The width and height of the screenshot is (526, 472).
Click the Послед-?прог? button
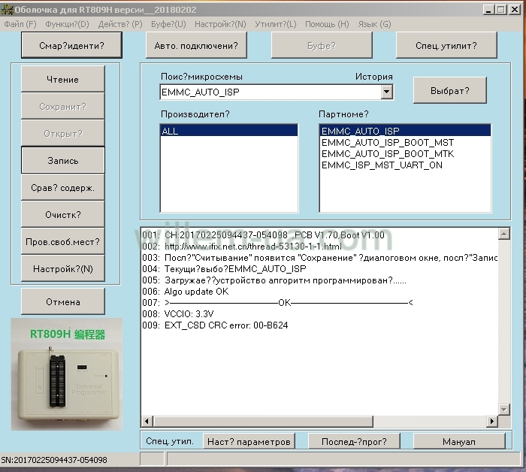354,441
